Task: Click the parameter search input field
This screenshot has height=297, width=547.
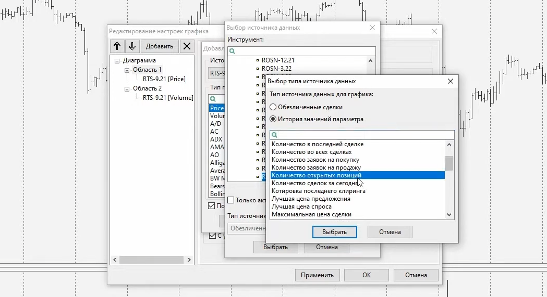Action: tap(362, 135)
